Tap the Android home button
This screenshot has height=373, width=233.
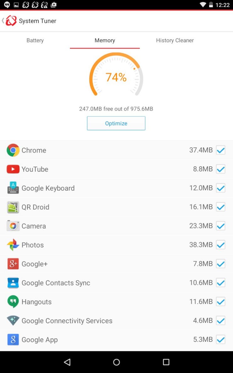point(116,362)
